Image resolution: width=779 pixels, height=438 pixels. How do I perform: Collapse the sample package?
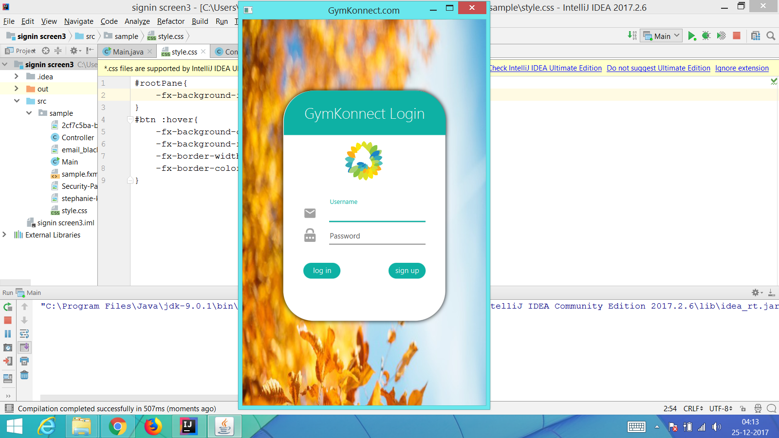(x=29, y=113)
